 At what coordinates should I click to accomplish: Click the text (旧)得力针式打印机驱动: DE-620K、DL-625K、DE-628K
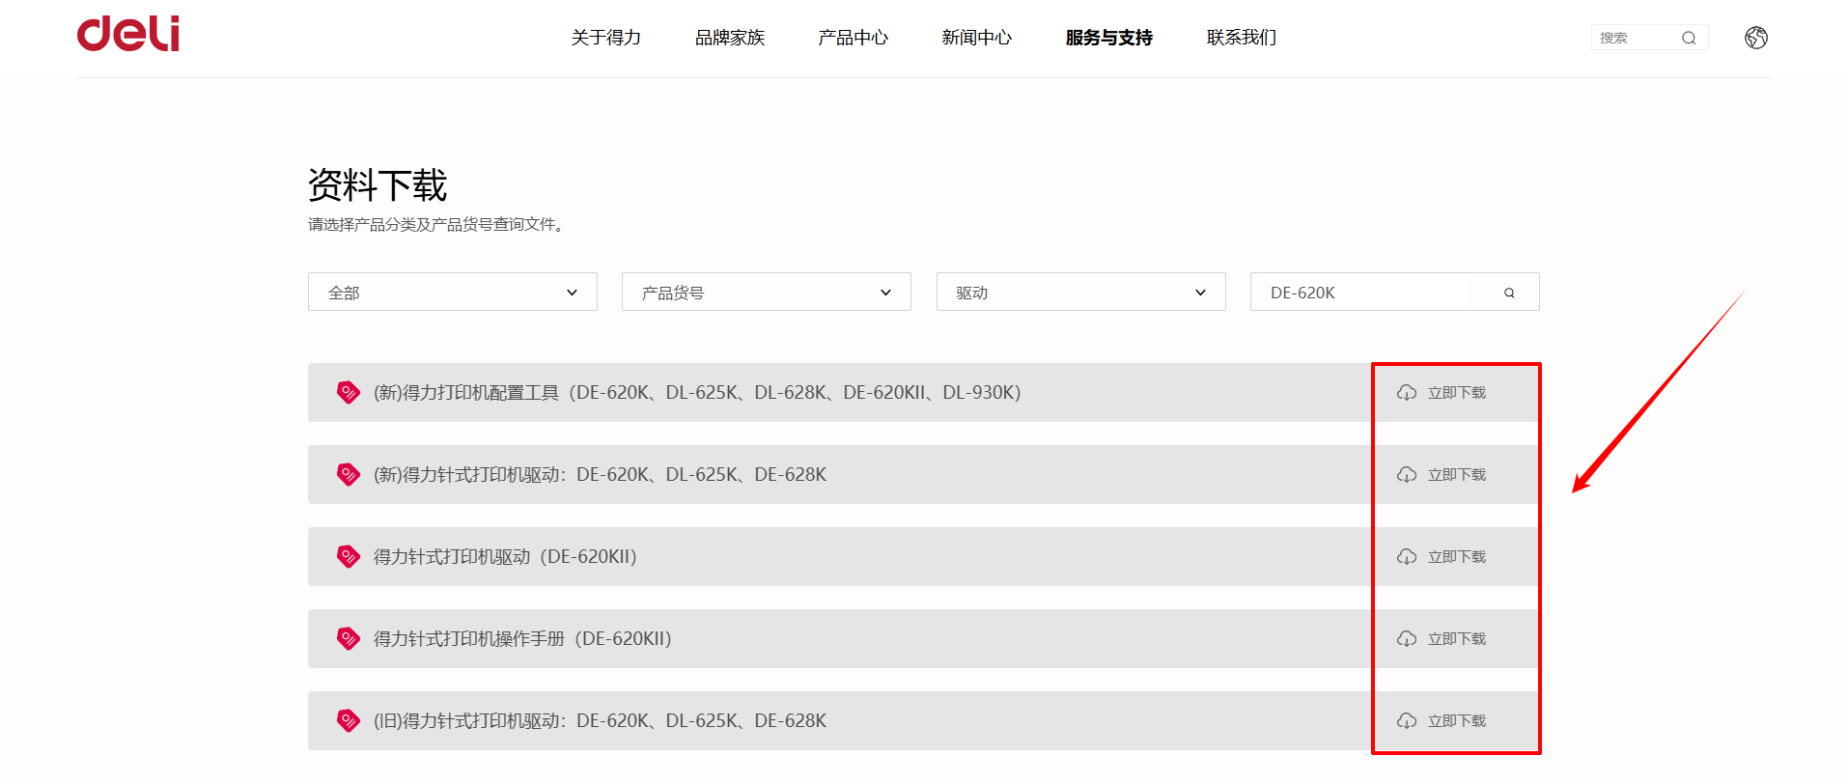pos(600,720)
